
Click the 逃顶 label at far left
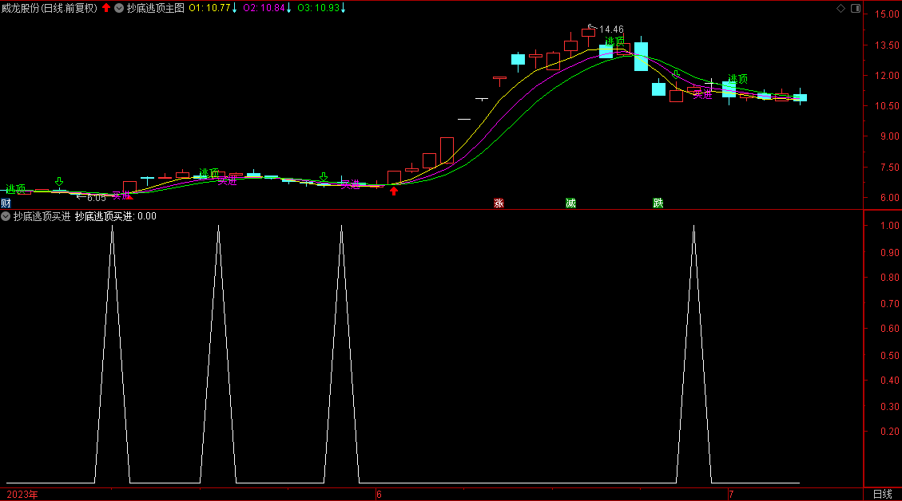point(15,188)
